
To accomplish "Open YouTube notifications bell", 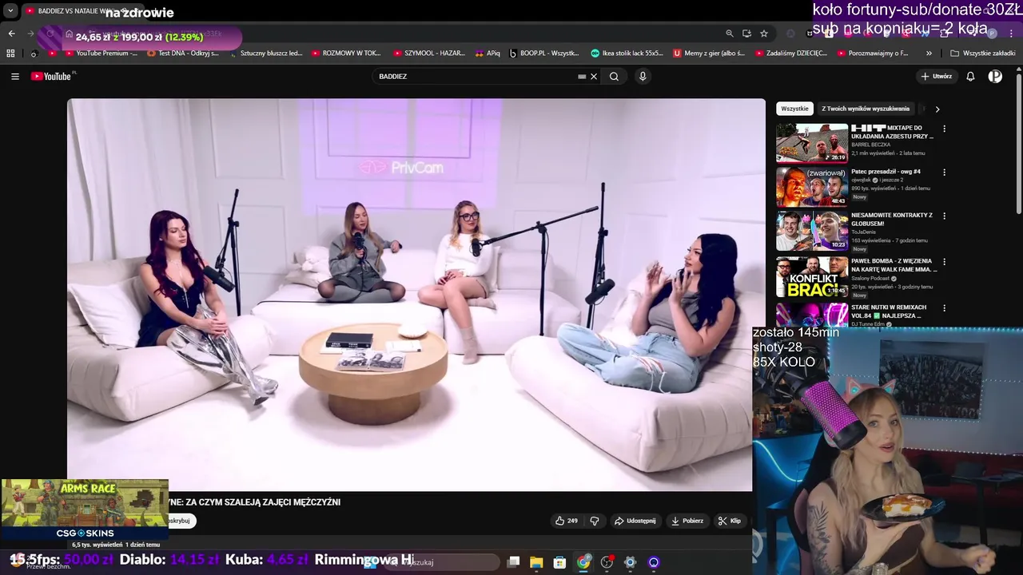I will [970, 77].
